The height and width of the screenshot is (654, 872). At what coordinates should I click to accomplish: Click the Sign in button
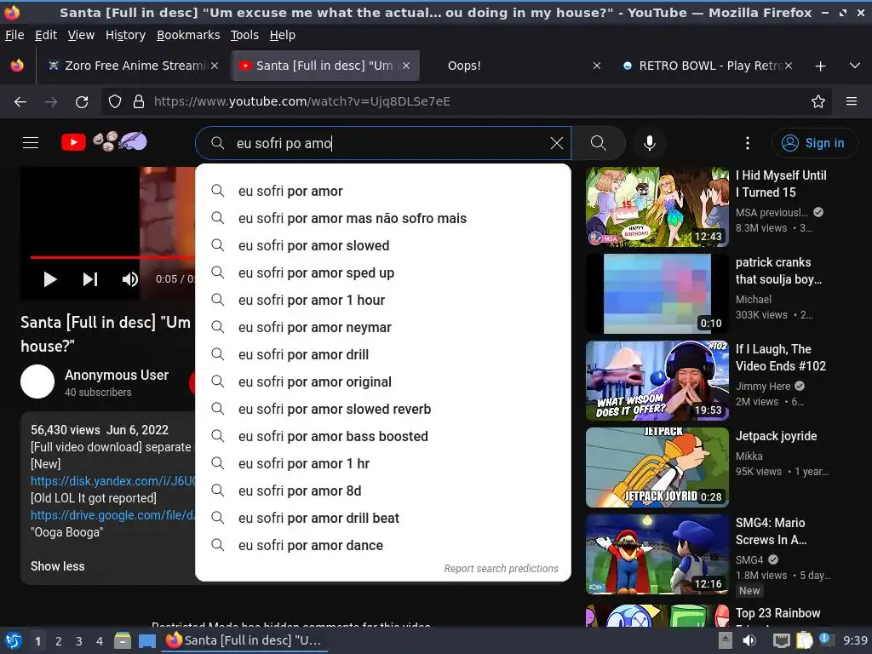coord(813,143)
